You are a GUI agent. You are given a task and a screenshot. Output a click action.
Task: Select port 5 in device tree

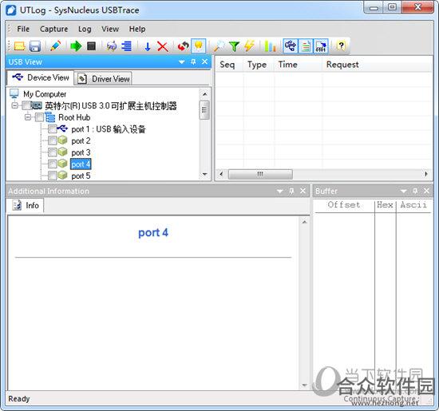tap(81, 176)
